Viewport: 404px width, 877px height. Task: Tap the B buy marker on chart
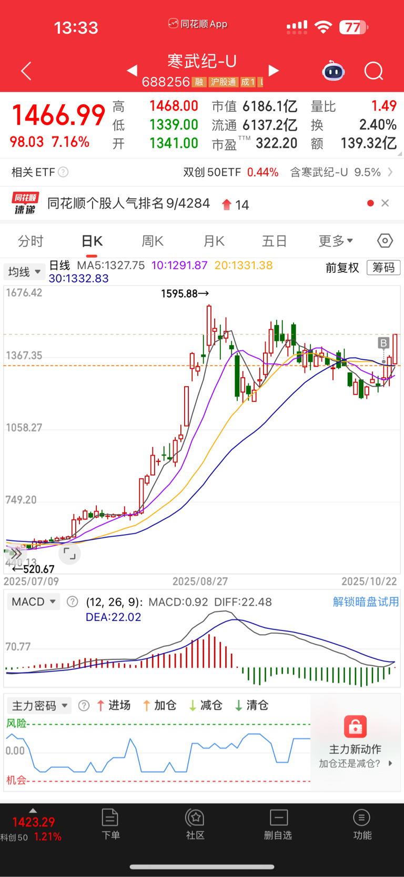tap(383, 343)
